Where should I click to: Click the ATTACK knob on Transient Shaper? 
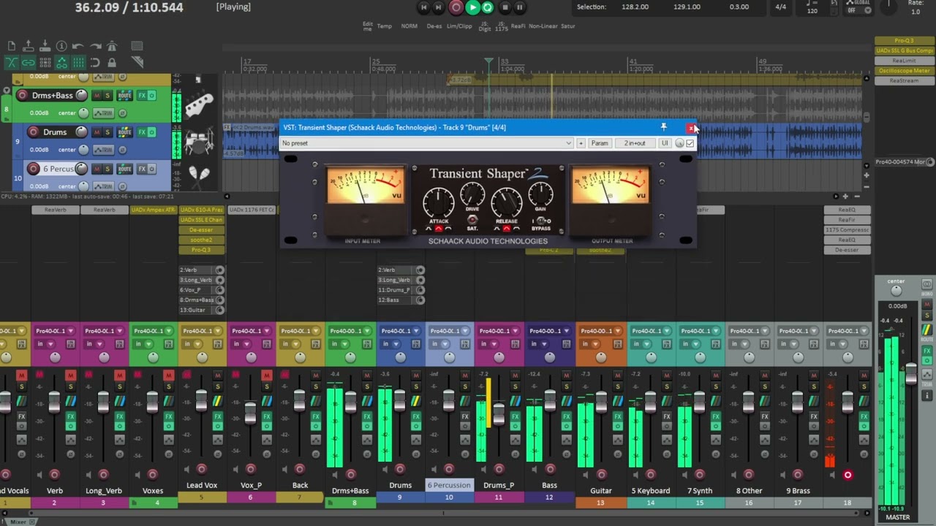coord(438,202)
